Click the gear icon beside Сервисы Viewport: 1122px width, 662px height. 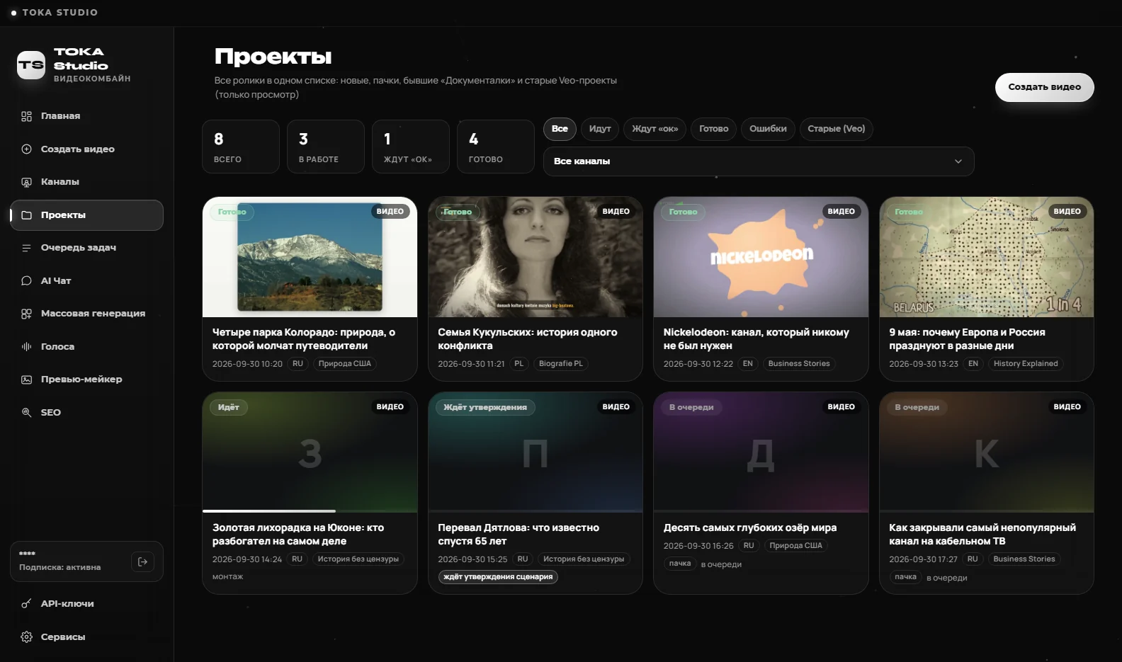(26, 637)
